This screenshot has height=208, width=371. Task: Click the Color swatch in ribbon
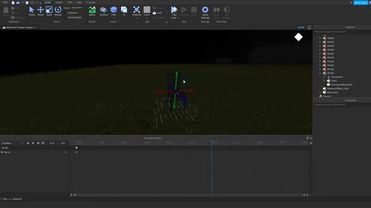(147, 10)
